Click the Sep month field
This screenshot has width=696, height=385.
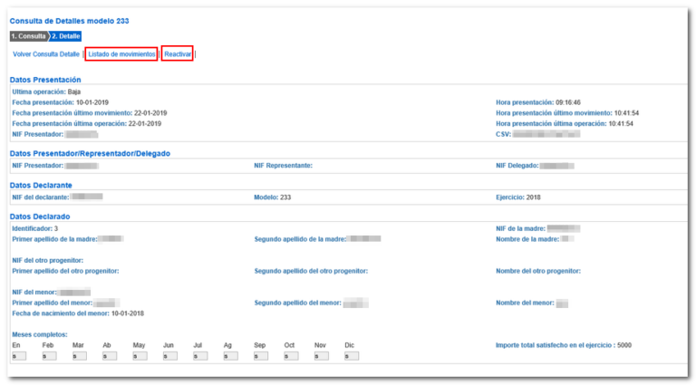261,356
